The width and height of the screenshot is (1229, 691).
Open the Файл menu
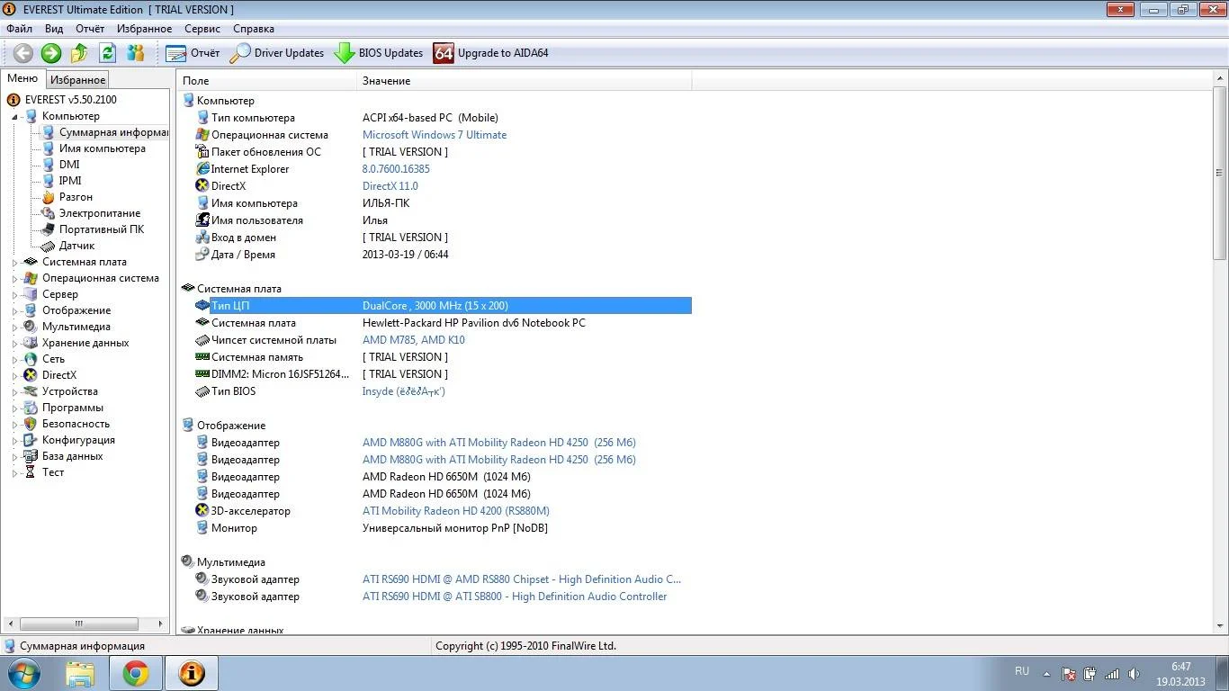[19, 29]
